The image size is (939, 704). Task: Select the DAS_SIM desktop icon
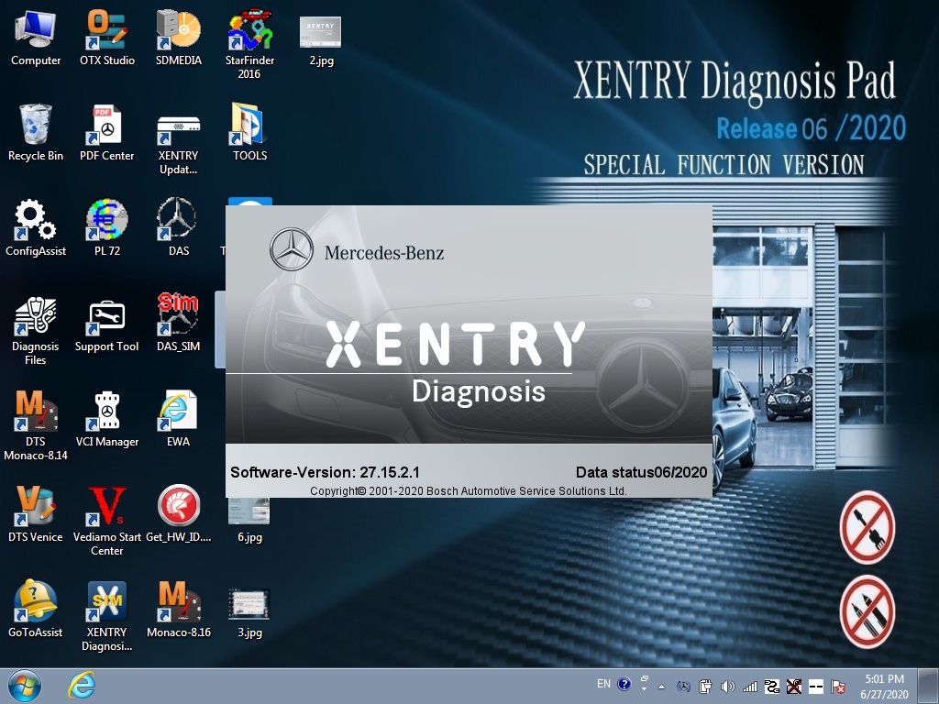178,315
